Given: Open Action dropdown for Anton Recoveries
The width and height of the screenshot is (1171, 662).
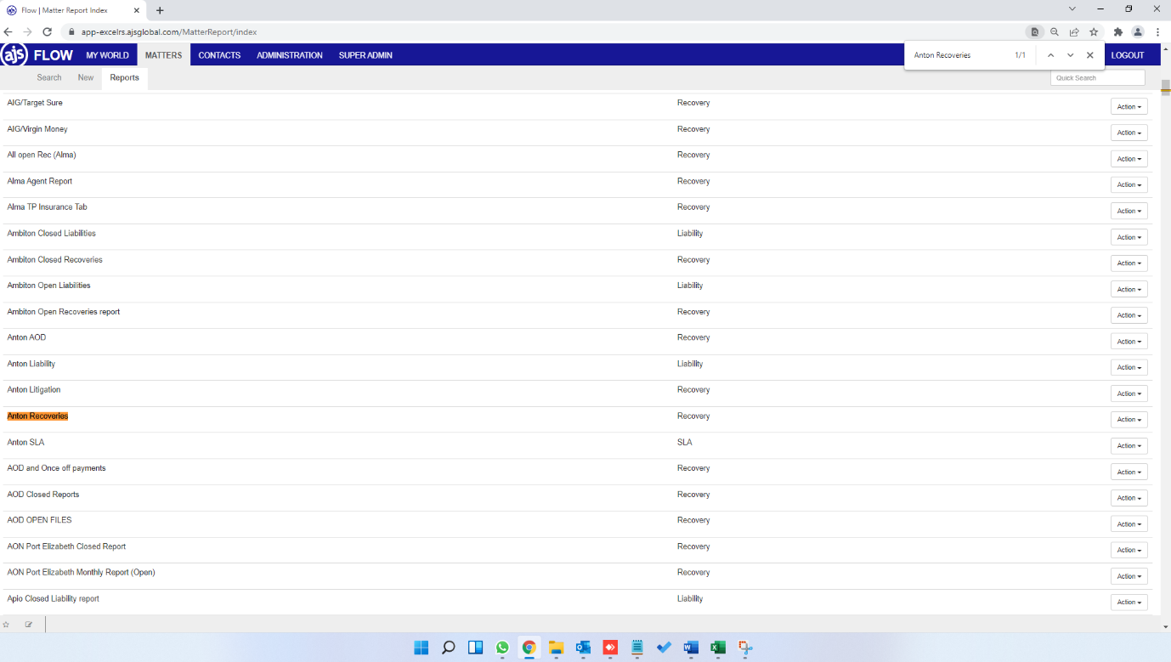Looking at the screenshot, I should point(1129,419).
